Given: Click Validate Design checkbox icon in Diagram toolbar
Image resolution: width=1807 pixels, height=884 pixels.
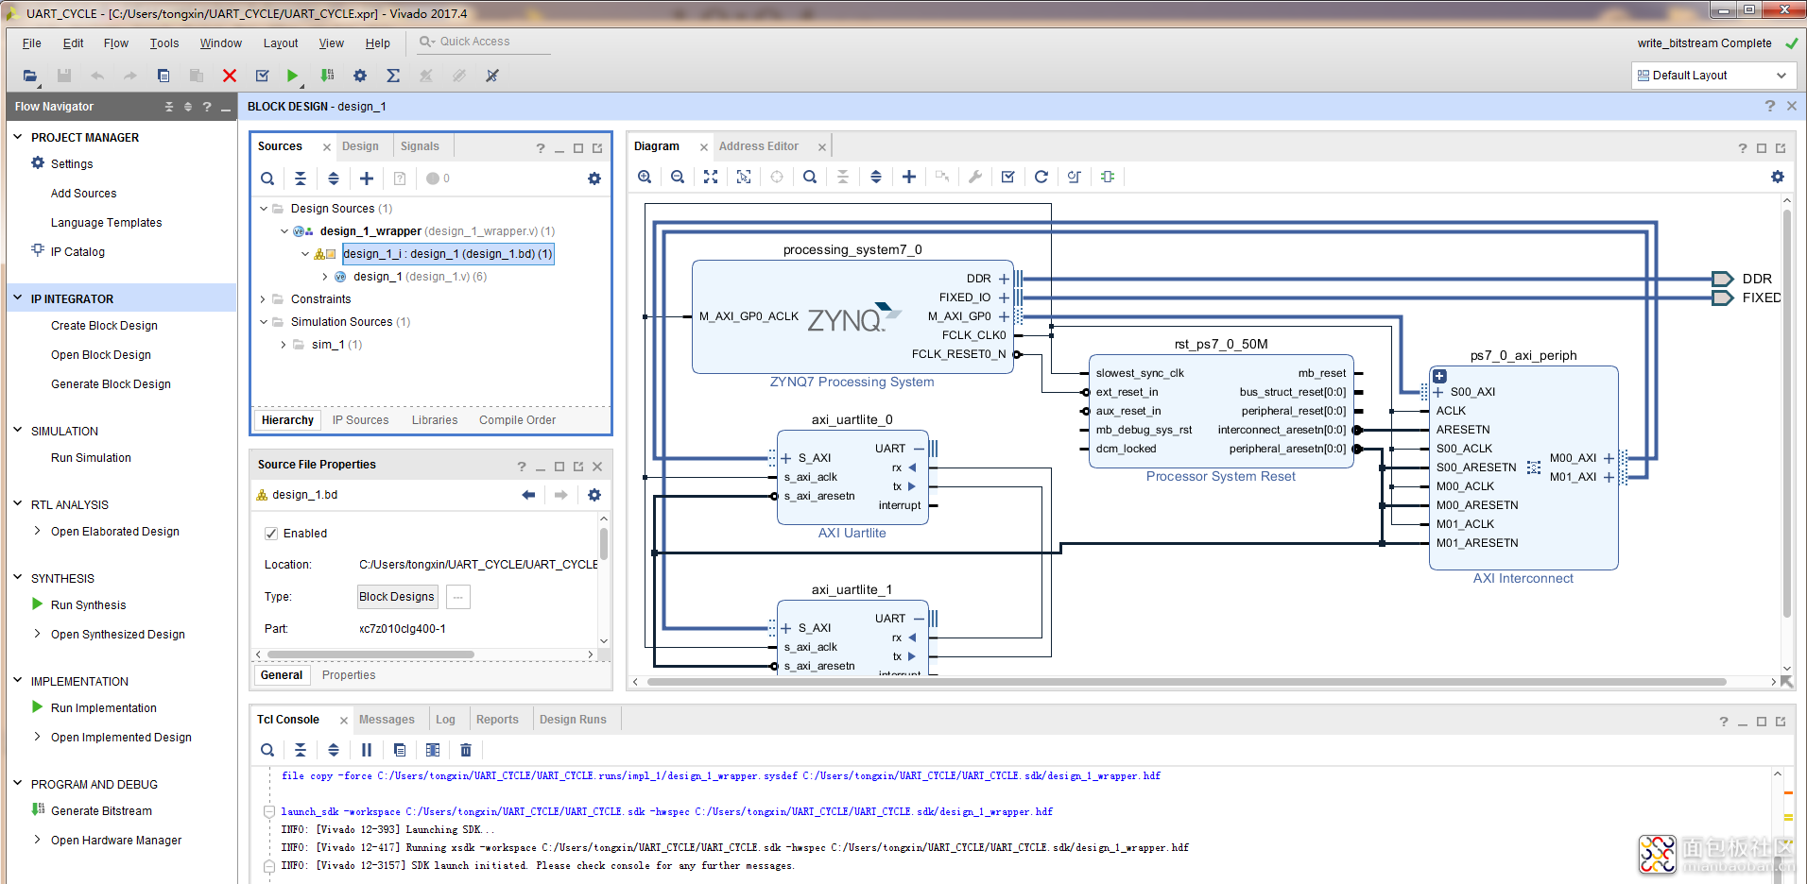Looking at the screenshot, I should click(x=1008, y=177).
